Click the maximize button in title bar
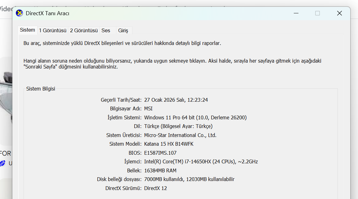Image resolution: width=358 pixels, height=199 pixels. pos(317,13)
